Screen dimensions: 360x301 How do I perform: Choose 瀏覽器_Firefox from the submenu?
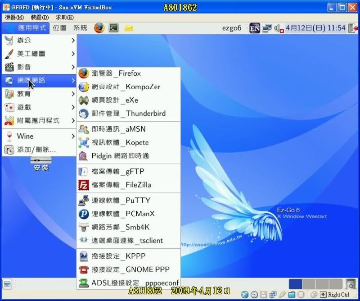click(x=128, y=73)
